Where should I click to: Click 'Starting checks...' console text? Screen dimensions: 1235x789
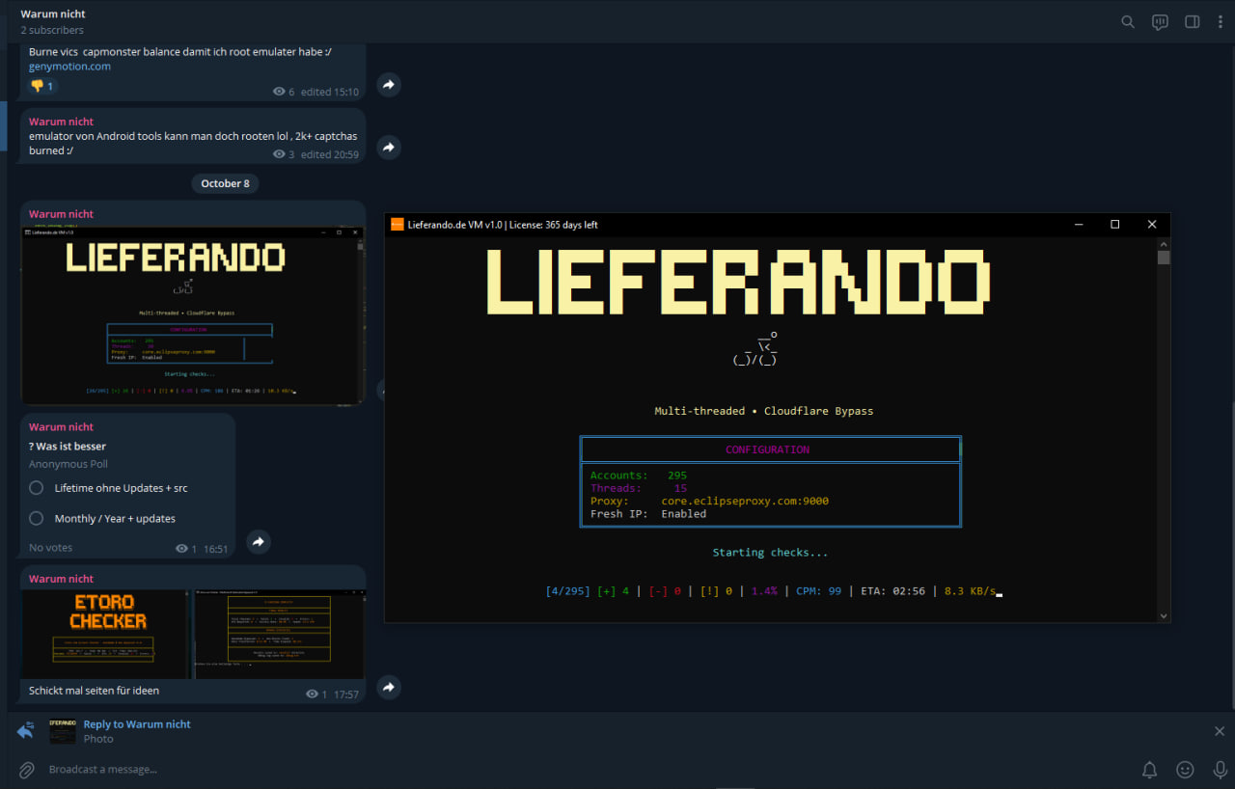point(770,553)
